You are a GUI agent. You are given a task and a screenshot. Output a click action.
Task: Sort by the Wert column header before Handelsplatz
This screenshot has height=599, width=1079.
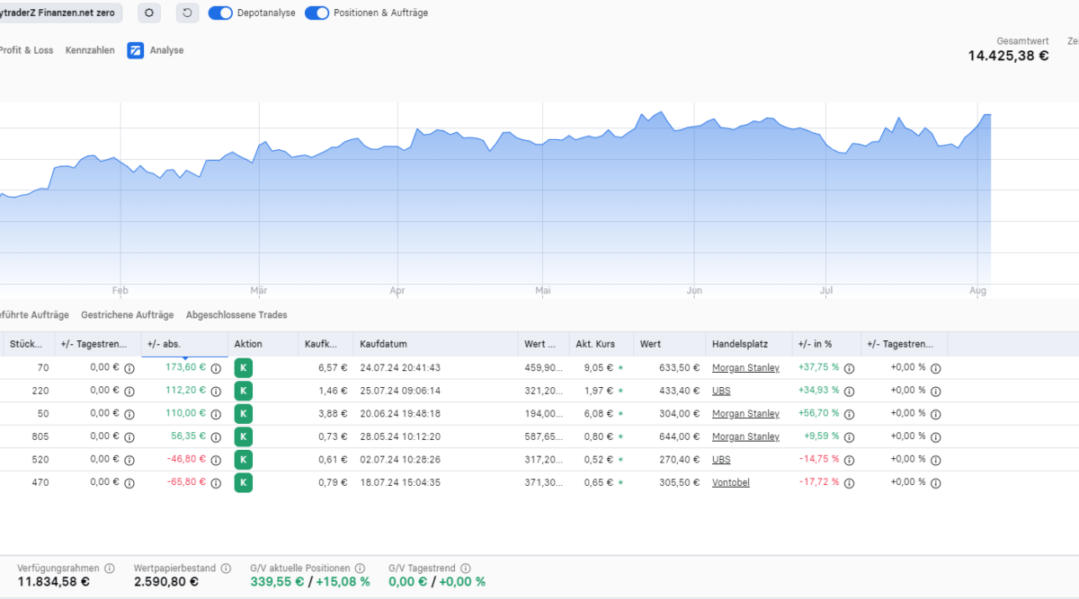pos(670,344)
